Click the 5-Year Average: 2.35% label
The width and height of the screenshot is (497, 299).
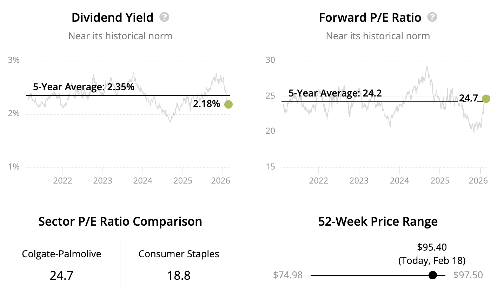pos(84,87)
